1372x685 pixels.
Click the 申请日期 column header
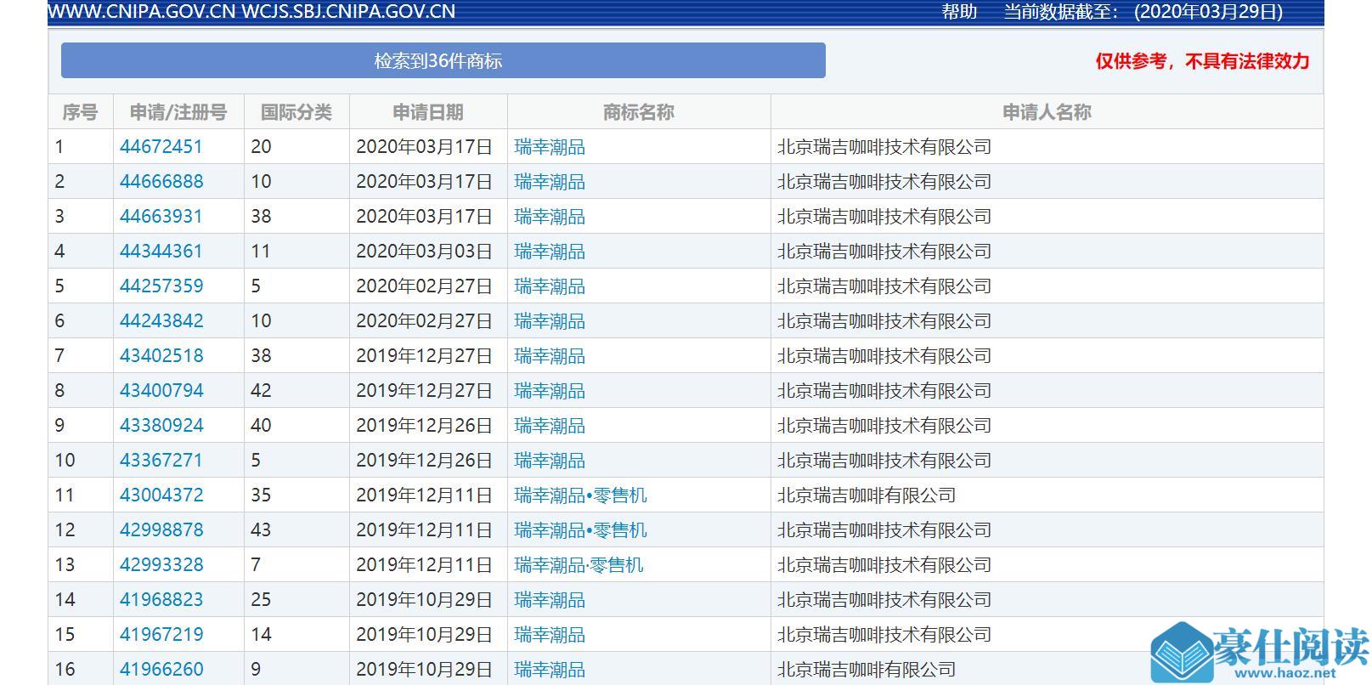428,112
